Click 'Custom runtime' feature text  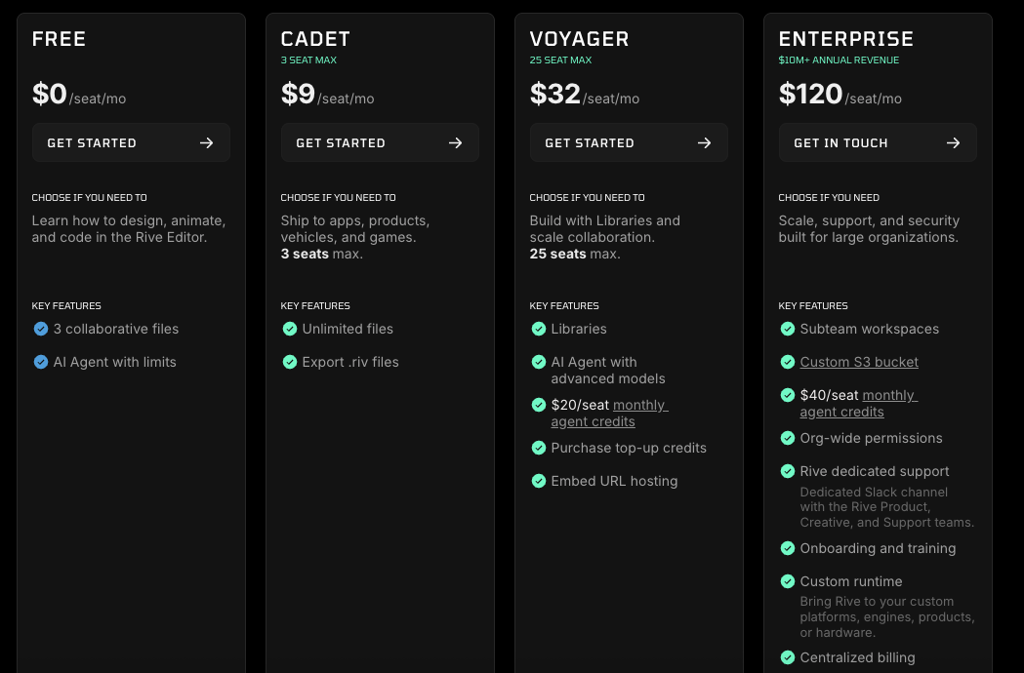click(851, 581)
